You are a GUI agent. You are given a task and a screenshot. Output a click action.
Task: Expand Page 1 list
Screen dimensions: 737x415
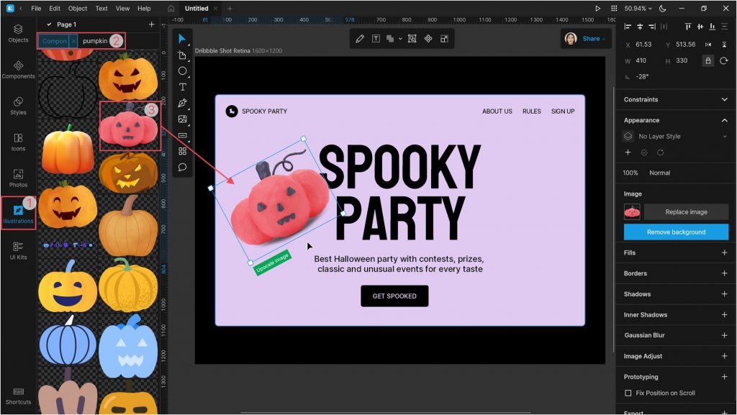49,24
